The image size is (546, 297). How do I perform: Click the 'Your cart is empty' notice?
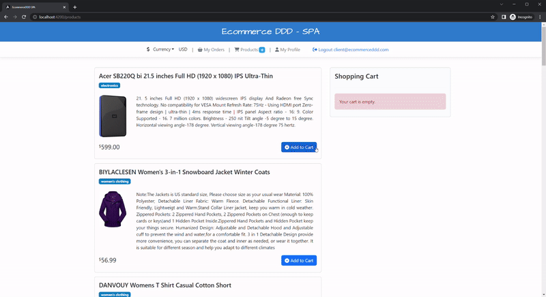coord(390,102)
